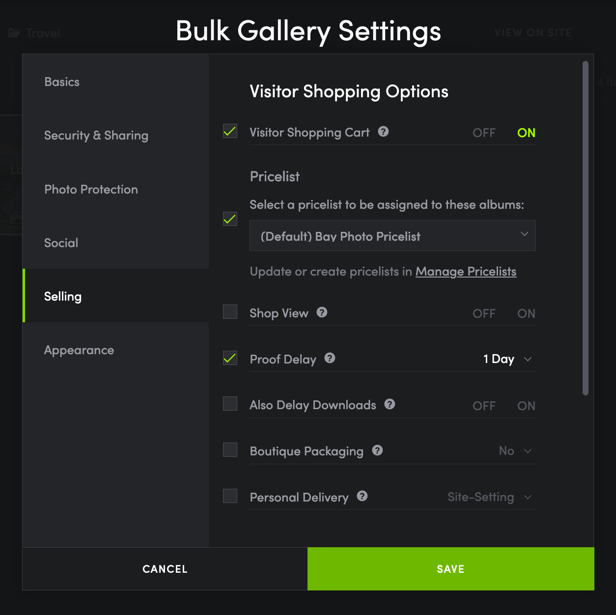
Task: Click the Travel folder icon in background
Action: click(x=14, y=33)
